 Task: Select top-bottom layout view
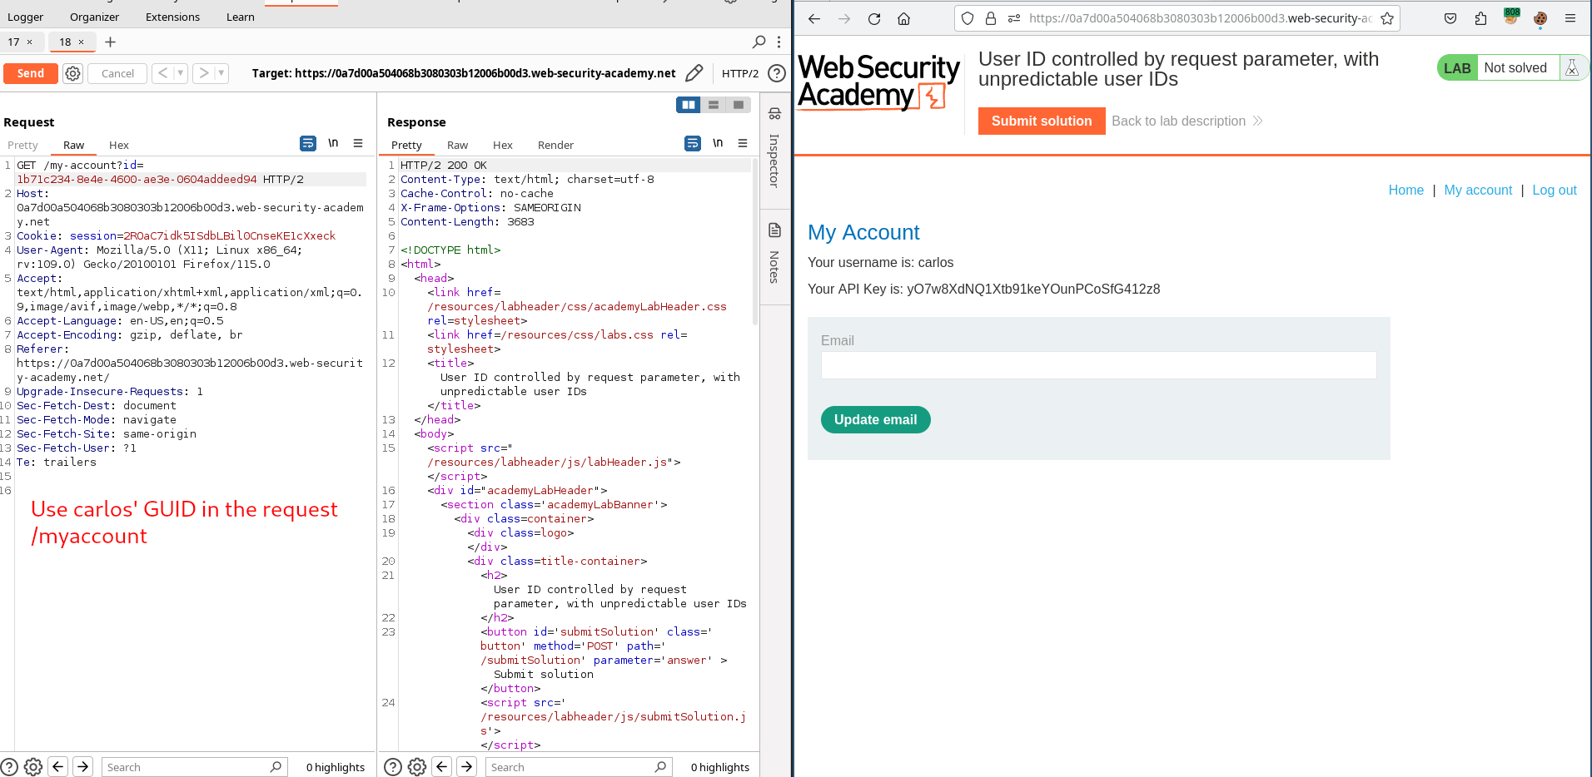coord(714,105)
